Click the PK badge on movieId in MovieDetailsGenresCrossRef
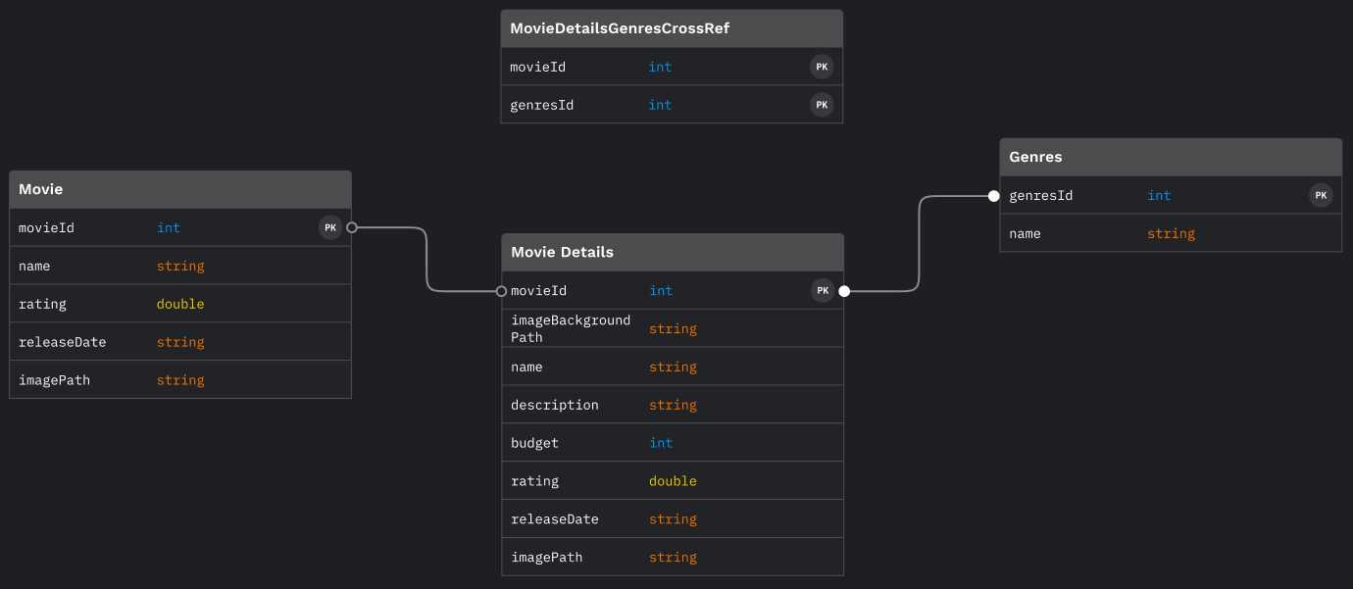The image size is (1353, 589). [x=822, y=66]
